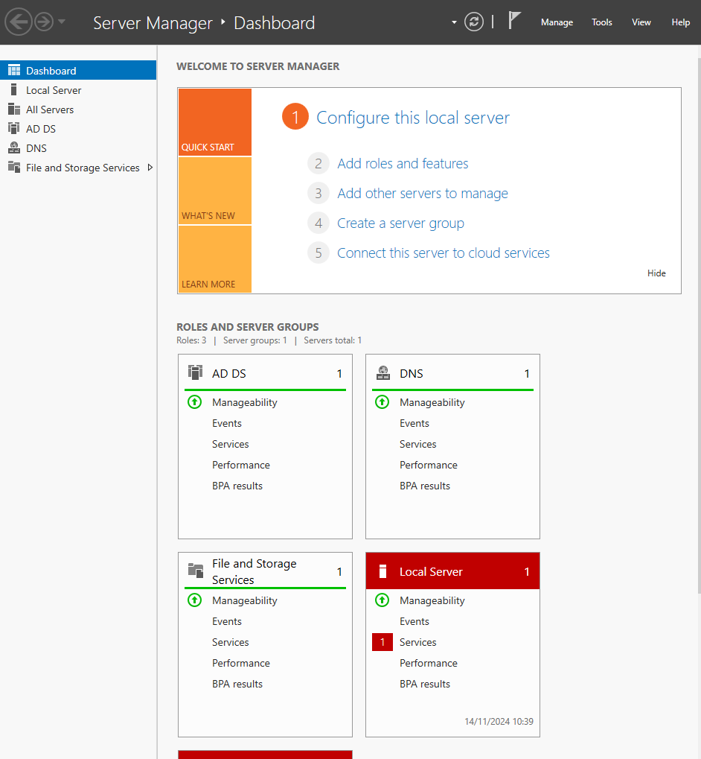Click the server count on DNS tile
This screenshot has width=701, height=759.
point(527,373)
